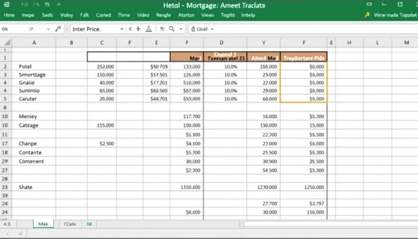Select the cell containing $77 201
This screenshot has width=418, height=239.
click(156, 83)
